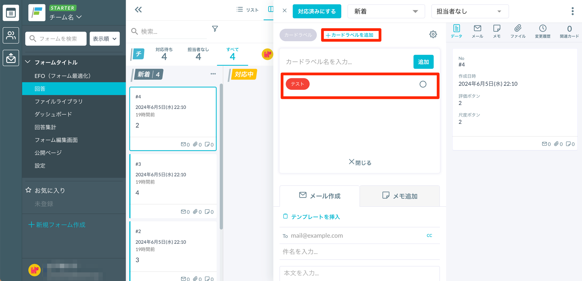This screenshot has height=281, width=582.
Task: Click 閉じる in the label panel
Action: tap(360, 162)
